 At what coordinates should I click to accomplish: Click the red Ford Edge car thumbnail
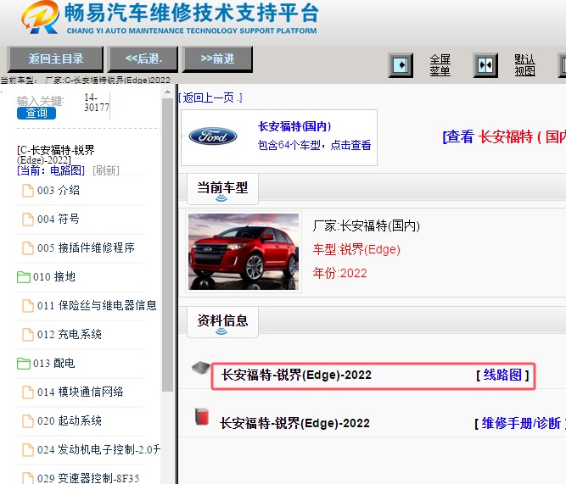pyautogui.click(x=244, y=252)
